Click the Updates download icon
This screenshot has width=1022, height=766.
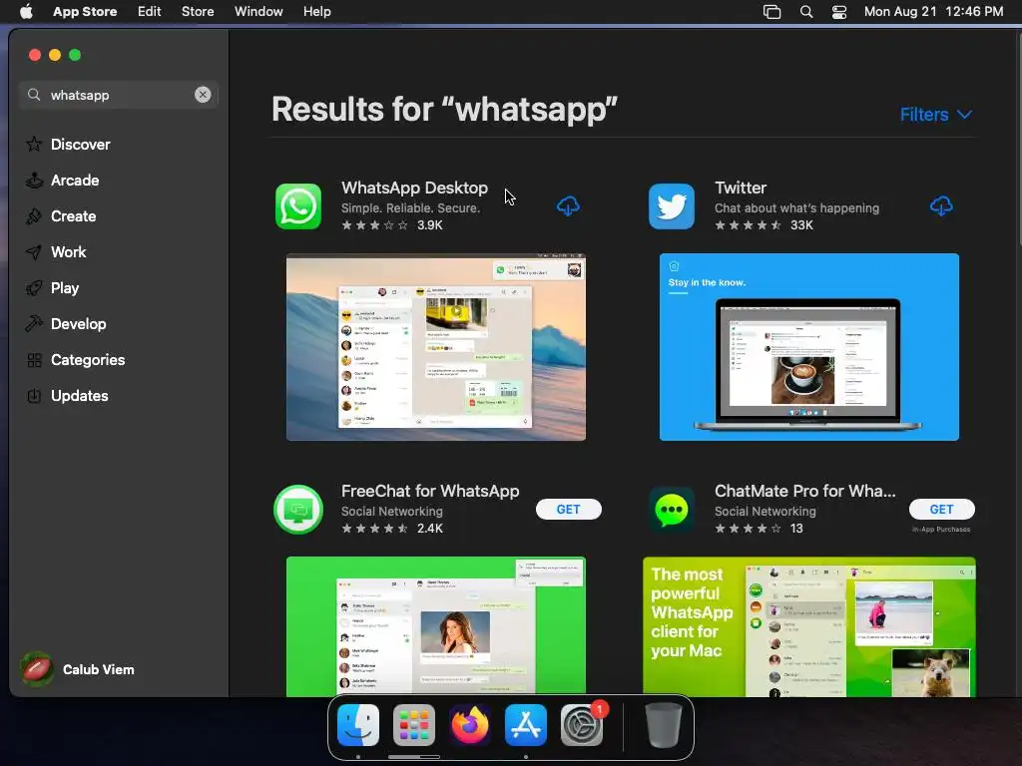[x=34, y=395]
